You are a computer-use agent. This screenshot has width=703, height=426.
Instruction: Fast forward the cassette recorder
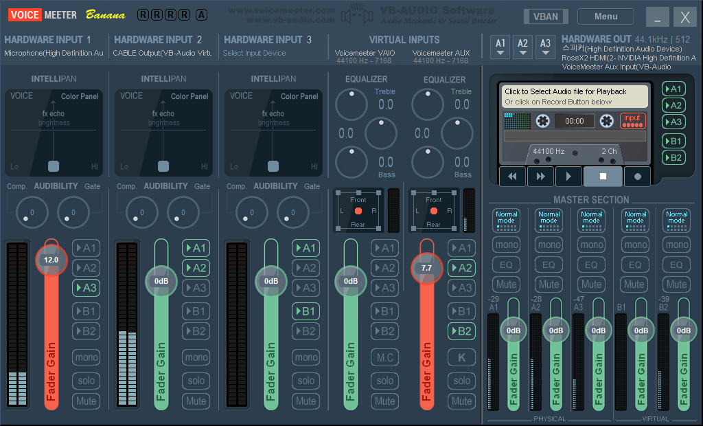point(540,177)
